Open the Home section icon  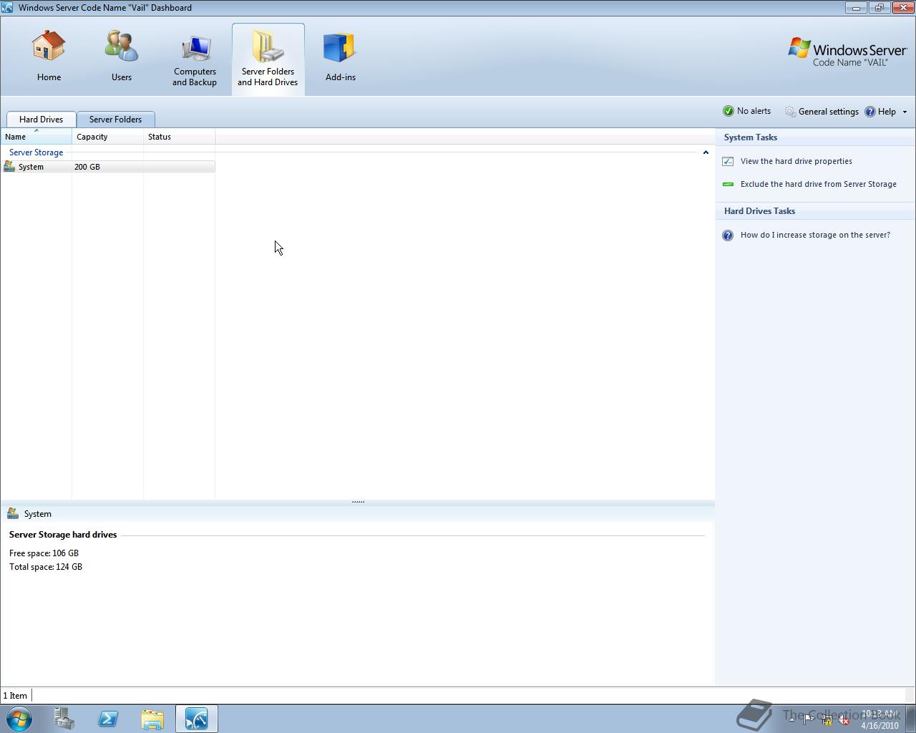click(x=49, y=47)
